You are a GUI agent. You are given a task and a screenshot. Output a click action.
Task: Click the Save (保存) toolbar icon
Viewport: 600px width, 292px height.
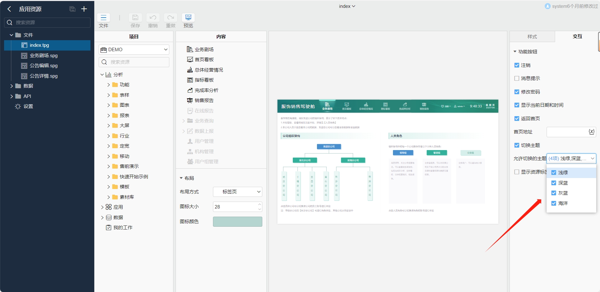tap(135, 18)
